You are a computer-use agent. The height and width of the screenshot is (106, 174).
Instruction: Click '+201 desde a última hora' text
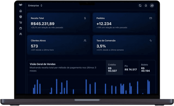(42, 50)
